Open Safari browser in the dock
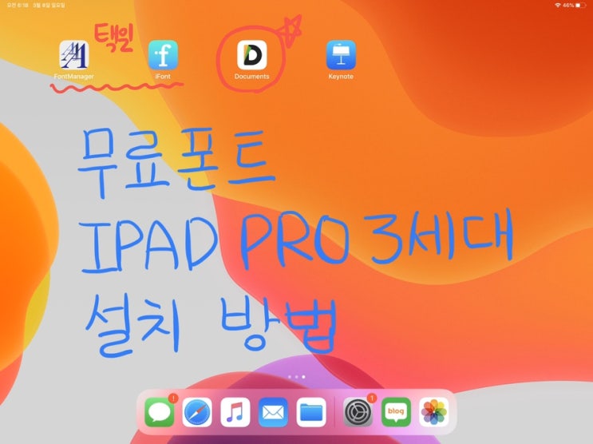The height and width of the screenshot is (444, 593). [197, 412]
